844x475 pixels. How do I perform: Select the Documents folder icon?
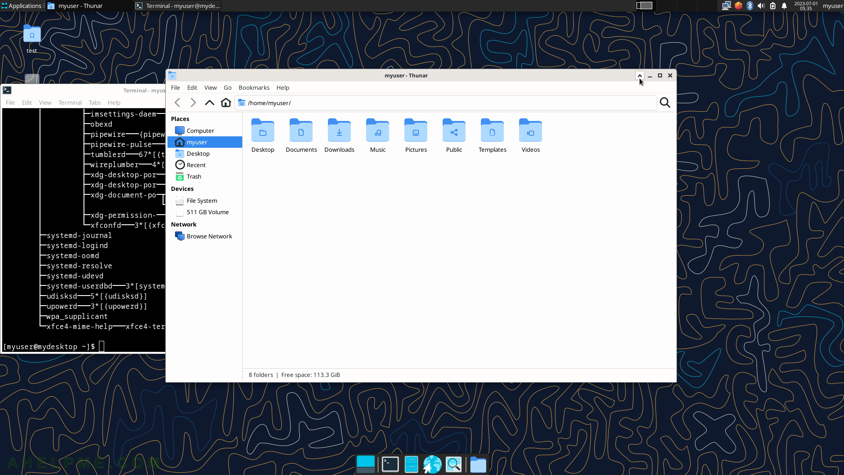click(x=301, y=136)
